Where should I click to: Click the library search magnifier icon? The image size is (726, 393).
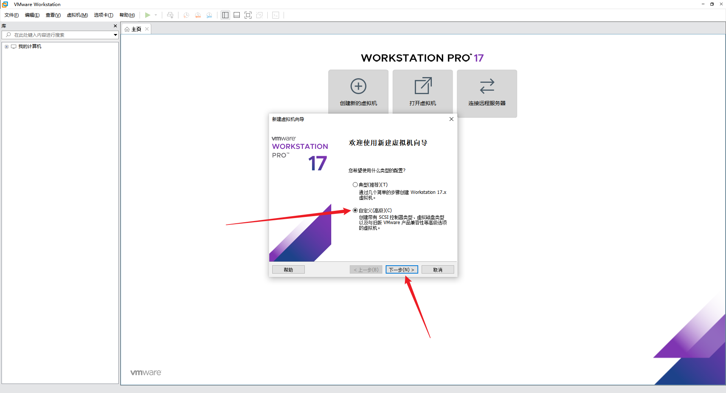click(8, 35)
